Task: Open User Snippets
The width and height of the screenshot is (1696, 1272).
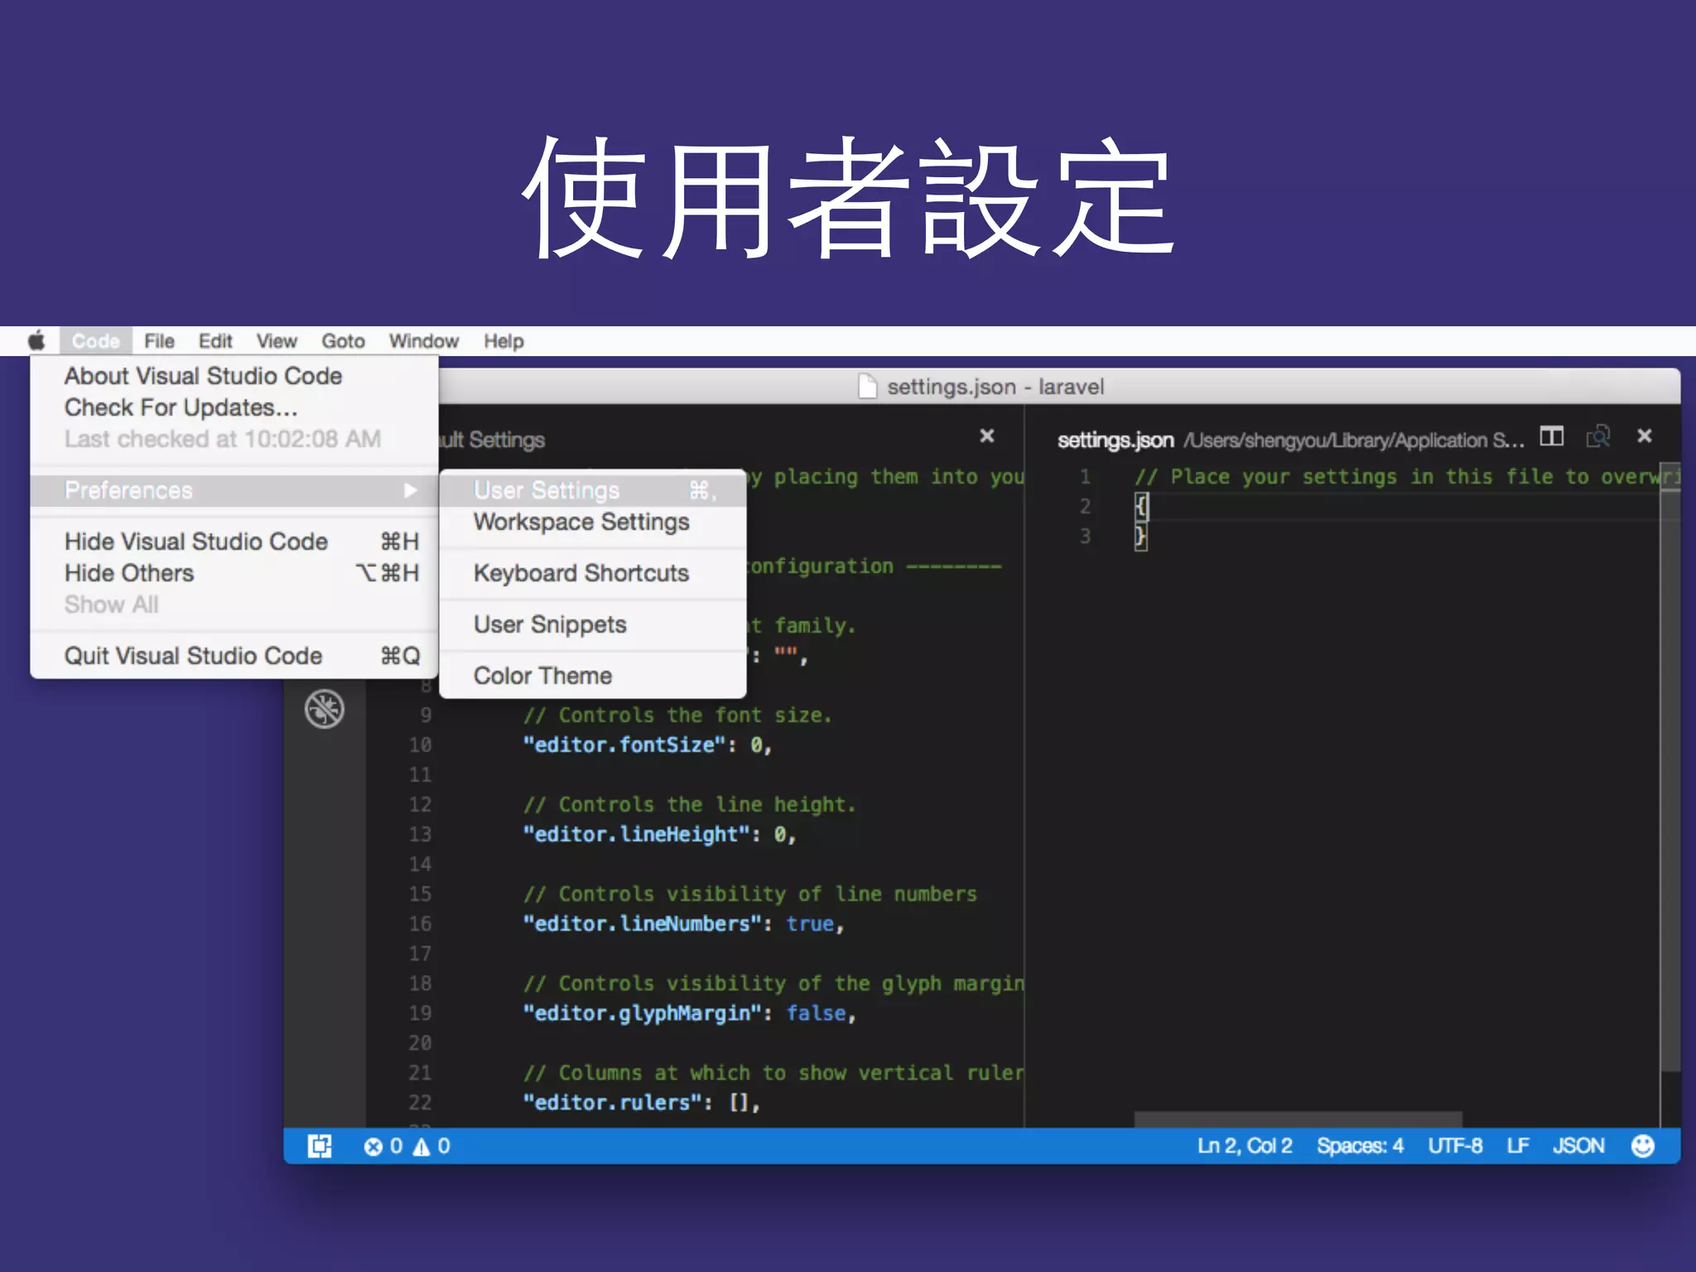Action: click(593, 624)
